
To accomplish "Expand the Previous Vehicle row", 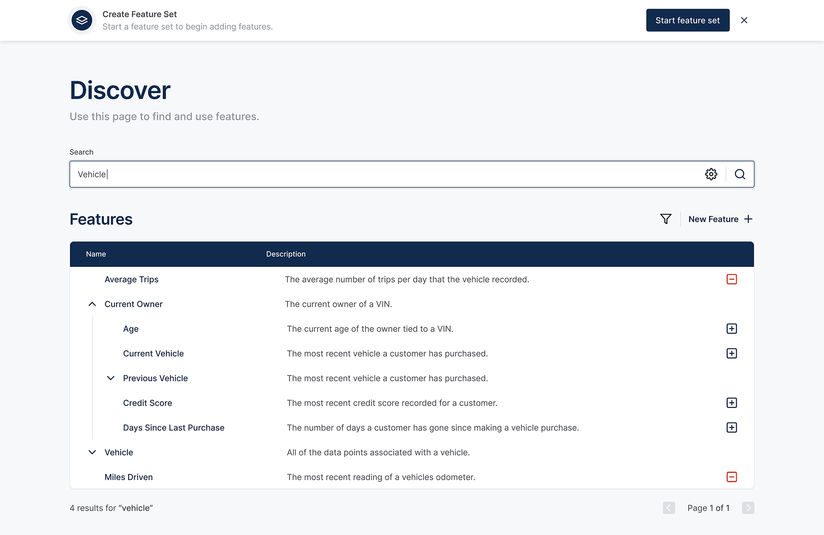I will point(111,378).
